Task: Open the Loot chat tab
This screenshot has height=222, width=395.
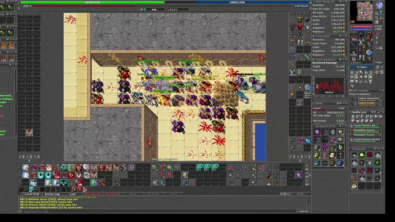Action: click(72, 194)
